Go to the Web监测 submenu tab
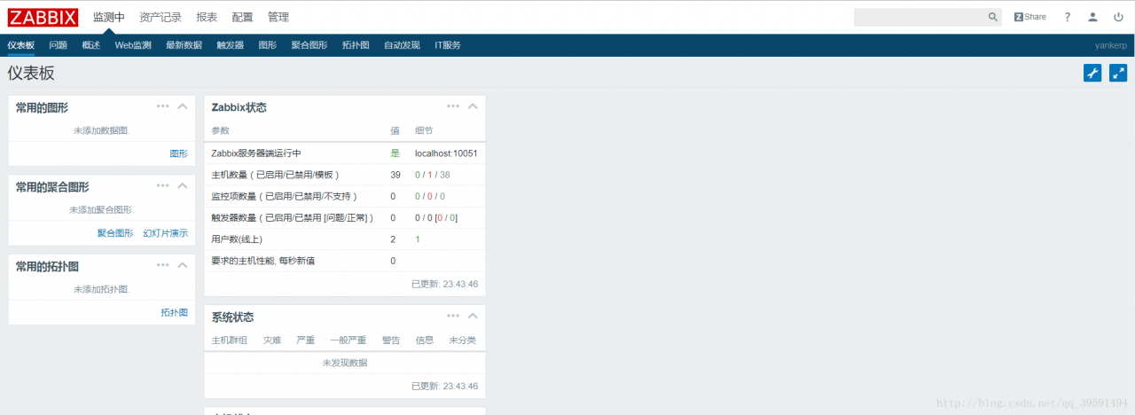1135x415 pixels. pyautogui.click(x=133, y=45)
